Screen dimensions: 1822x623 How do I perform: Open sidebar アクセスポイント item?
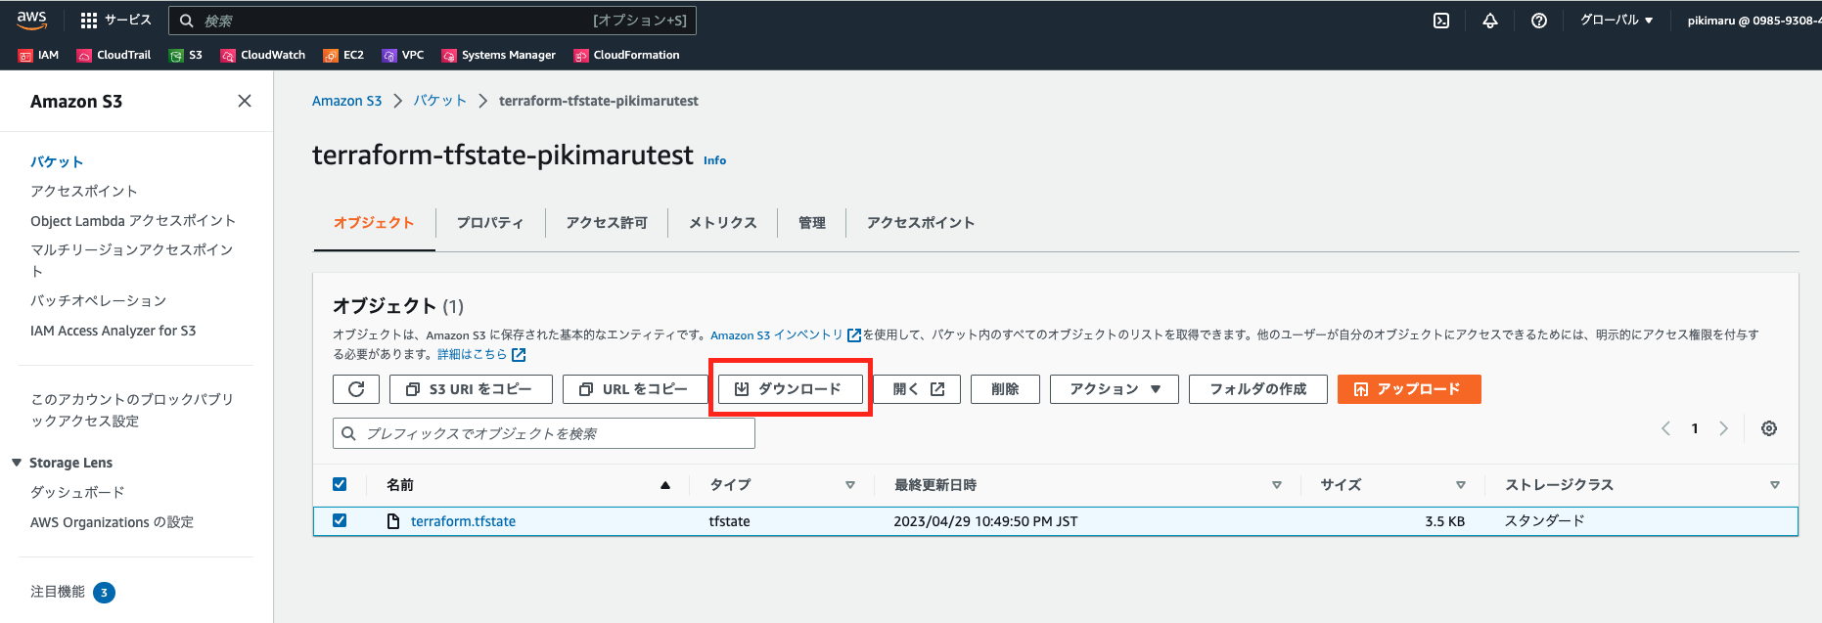[84, 191]
